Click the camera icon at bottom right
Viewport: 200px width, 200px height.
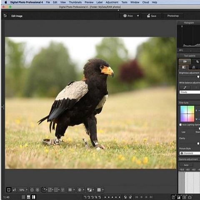point(190,197)
